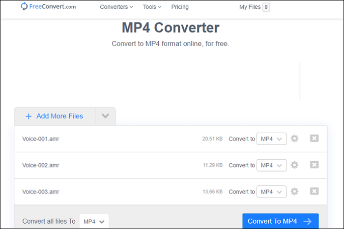Click the My Files counter badge
The image size is (344, 229).
pos(266,7)
